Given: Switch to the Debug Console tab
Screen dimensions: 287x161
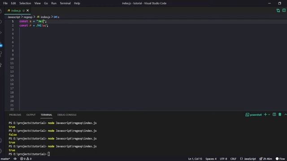Looking at the screenshot, I should tap(67, 115).
